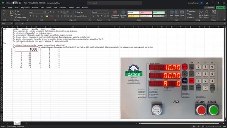The width and height of the screenshot is (227, 128).
Task: Open Conditional Formatting menu
Action: click(x=115, y=14)
